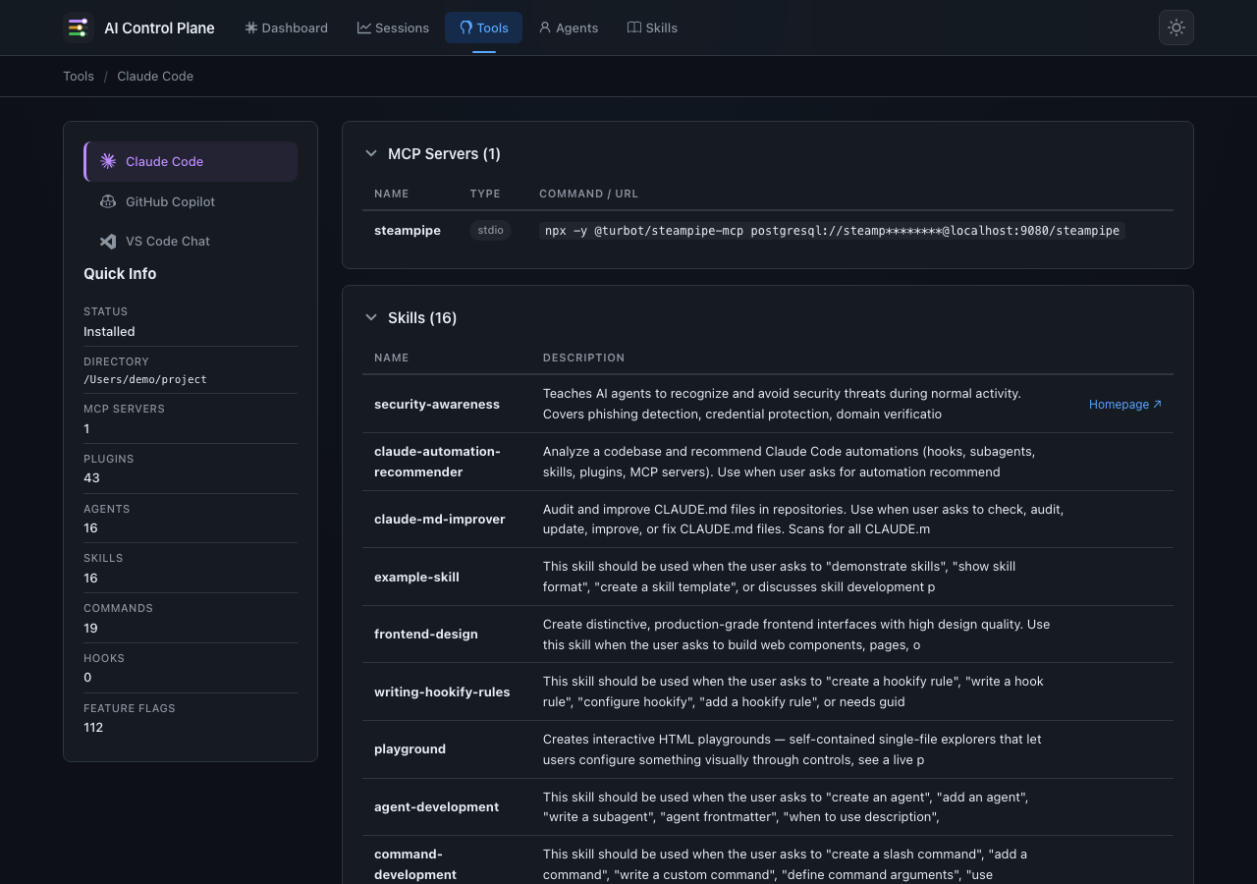Toggle light theme with sun button

point(1176,28)
